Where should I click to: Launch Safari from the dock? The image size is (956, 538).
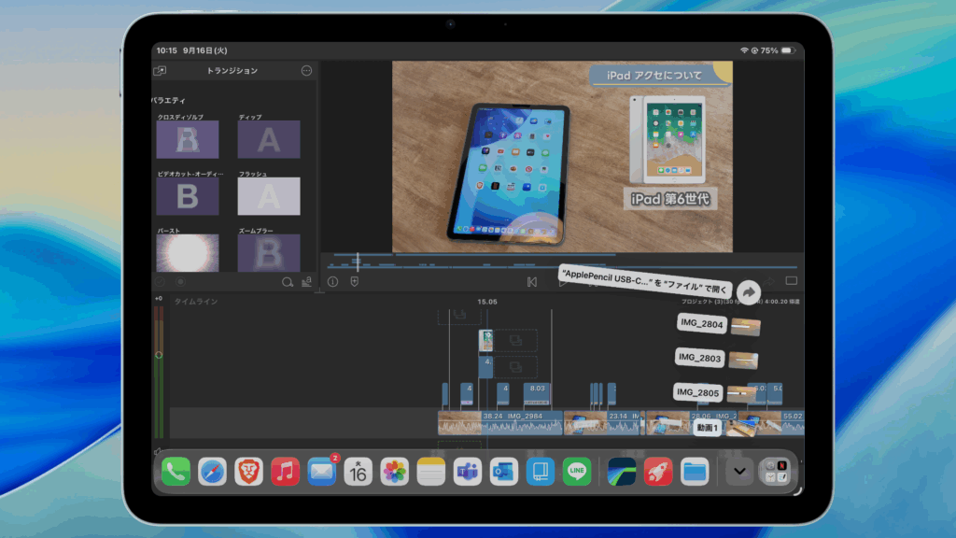click(212, 472)
